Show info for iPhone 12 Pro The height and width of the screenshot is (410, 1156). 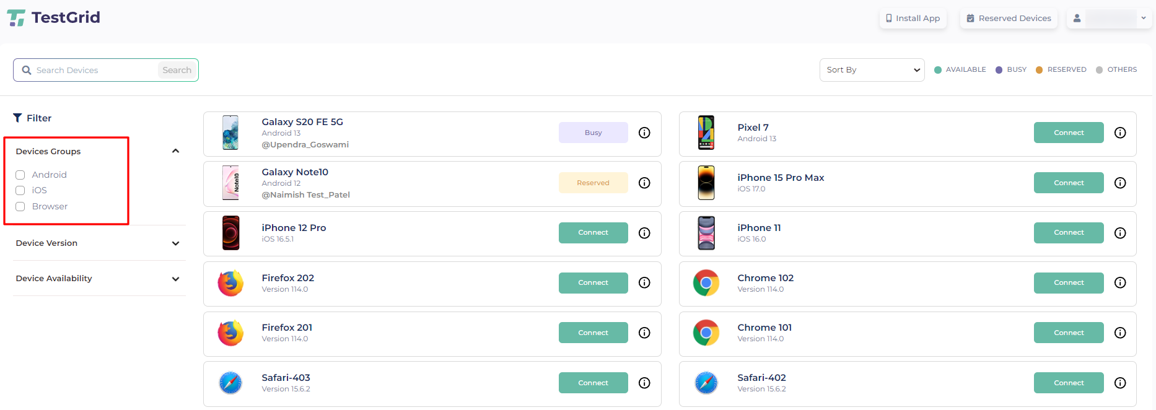tap(644, 233)
